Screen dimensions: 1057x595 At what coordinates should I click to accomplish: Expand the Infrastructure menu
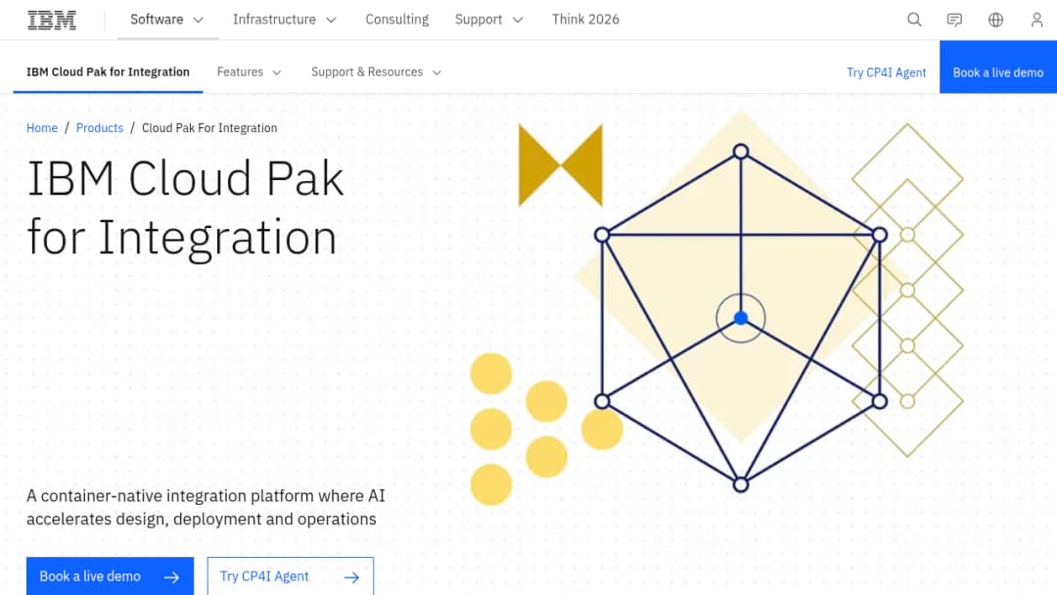click(285, 20)
